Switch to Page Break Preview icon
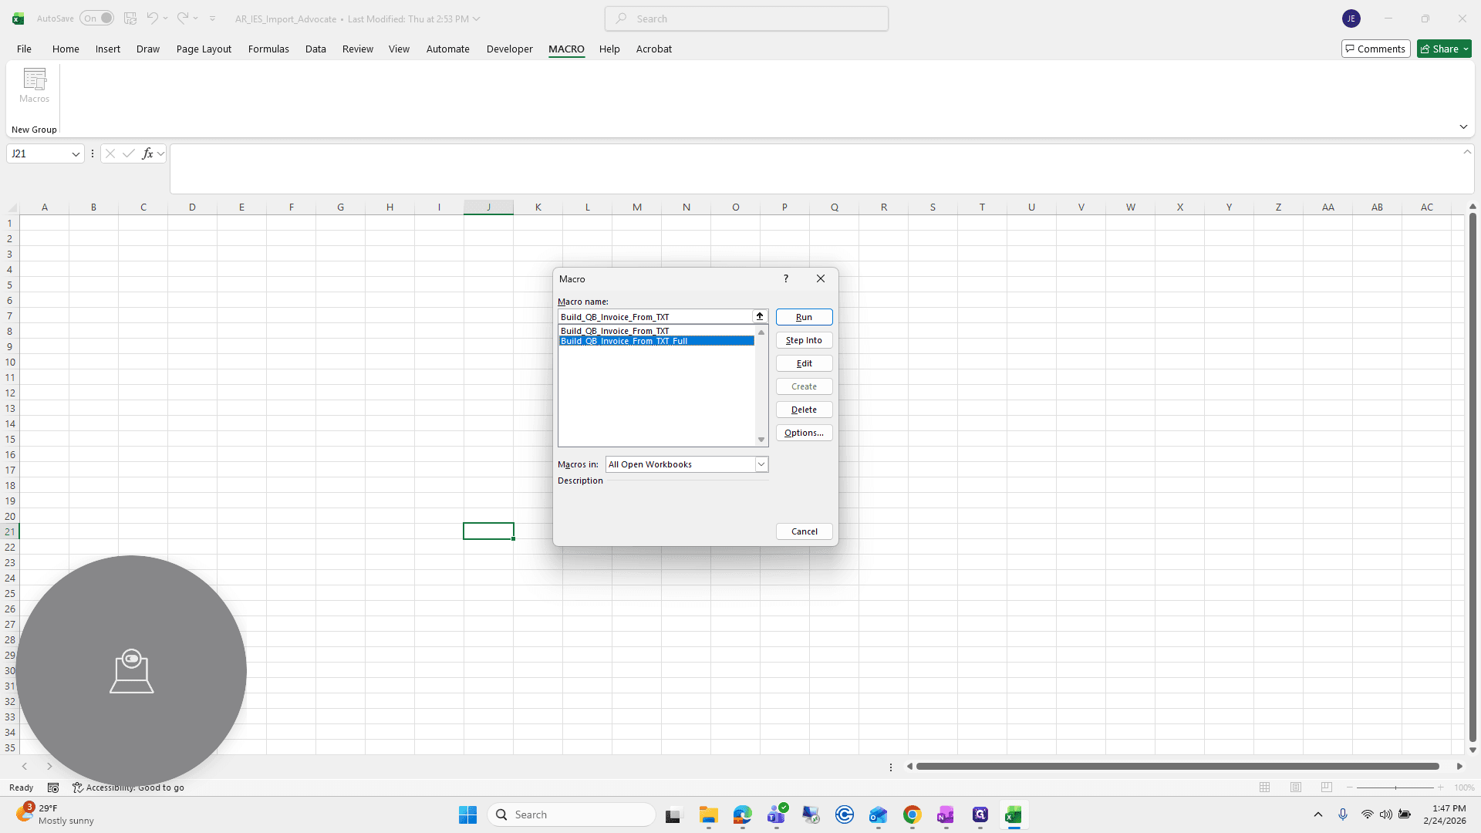The image size is (1481, 833). 1327,787
